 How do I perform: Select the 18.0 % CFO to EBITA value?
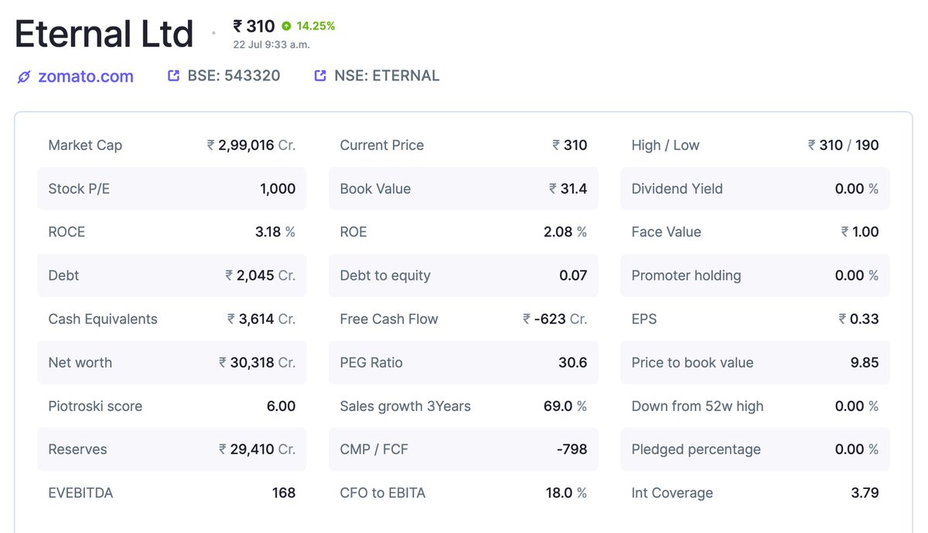pyautogui.click(x=566, y=493)
